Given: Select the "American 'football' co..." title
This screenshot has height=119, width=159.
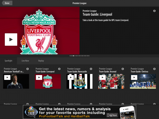Looking at the screenshot, I should coord(14,72).
